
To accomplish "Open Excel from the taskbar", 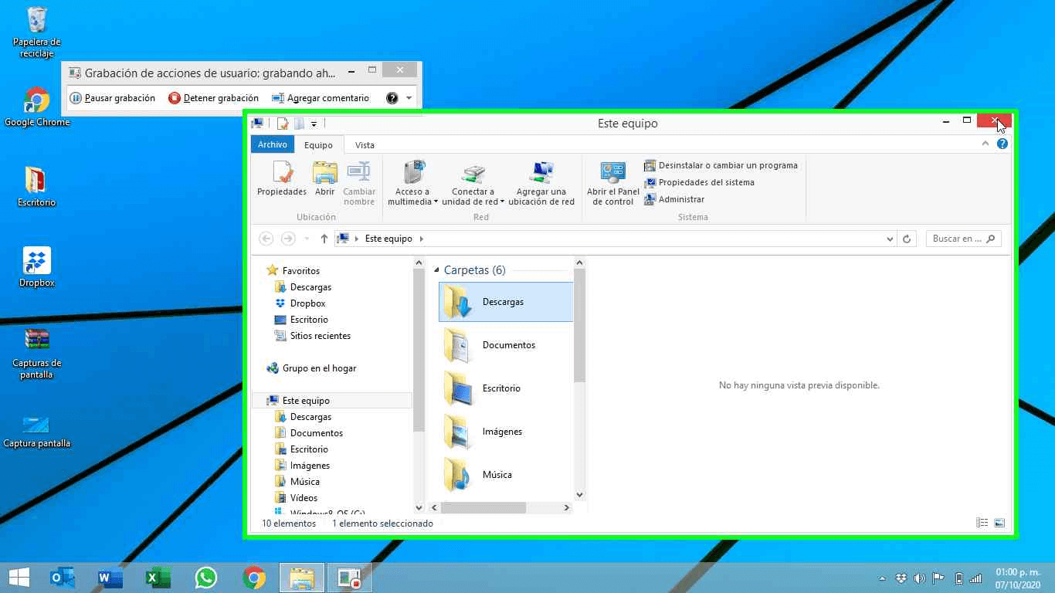I will [x=158, y=578].
